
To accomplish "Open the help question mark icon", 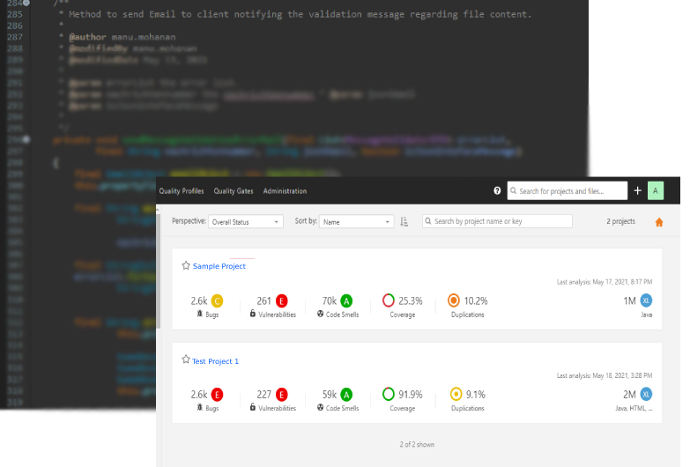I will click(497, 191).
